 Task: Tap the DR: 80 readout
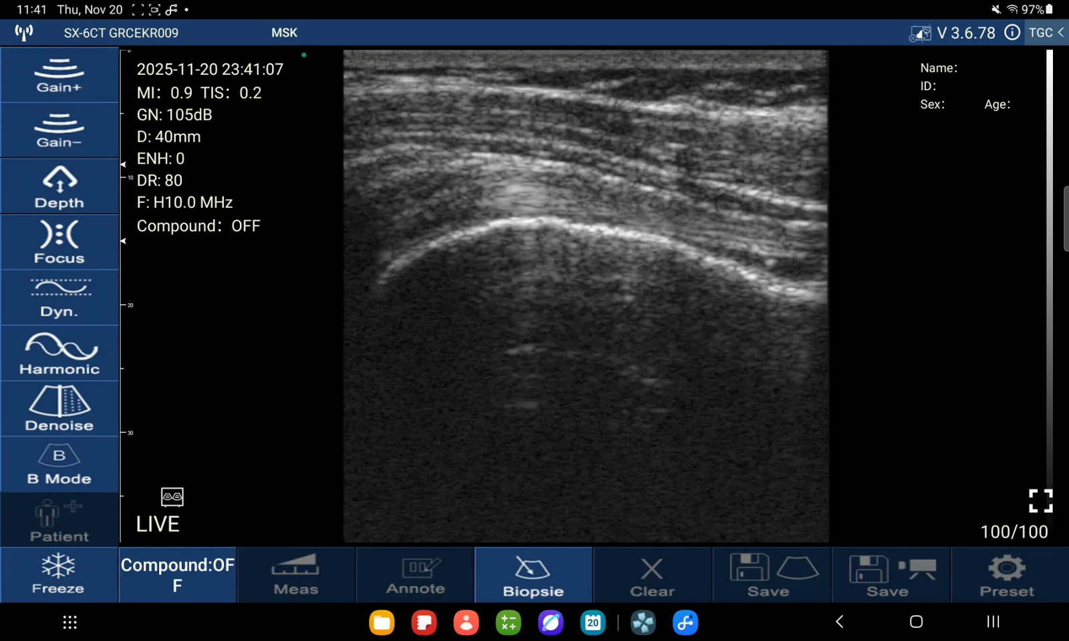[160, 180]
